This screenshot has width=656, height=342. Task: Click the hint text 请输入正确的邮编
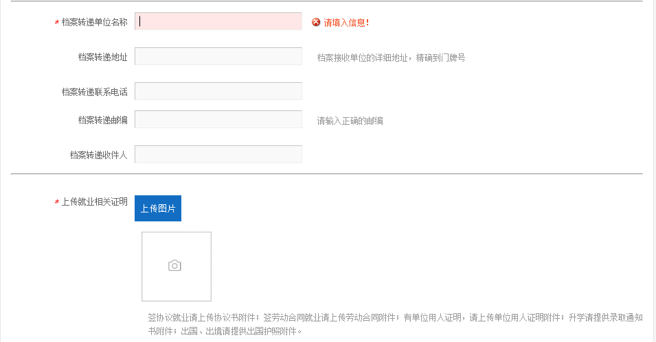(x=350, y=121)
